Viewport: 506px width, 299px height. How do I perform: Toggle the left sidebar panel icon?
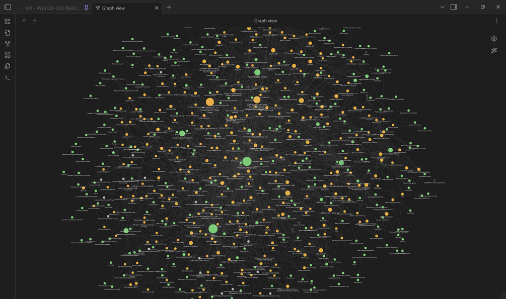tap(8, 7)
